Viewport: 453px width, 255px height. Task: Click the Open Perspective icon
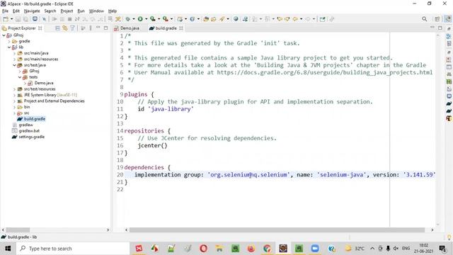(437, 19)
